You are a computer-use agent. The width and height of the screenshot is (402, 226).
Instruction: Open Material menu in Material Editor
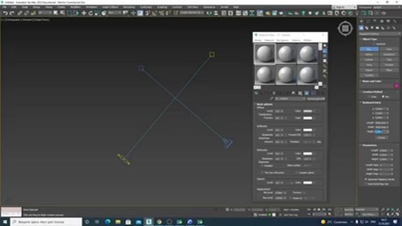coord(269,40)
